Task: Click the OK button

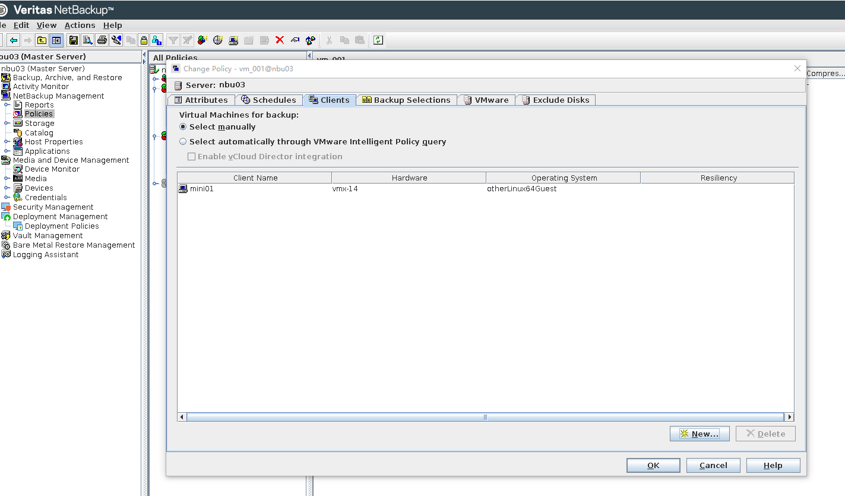Action: coord(653,466)
